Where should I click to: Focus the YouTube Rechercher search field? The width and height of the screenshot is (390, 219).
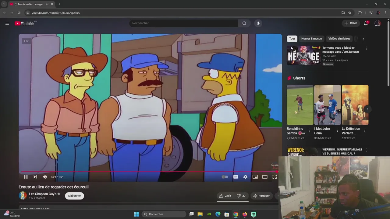click(x=183, y=23)
